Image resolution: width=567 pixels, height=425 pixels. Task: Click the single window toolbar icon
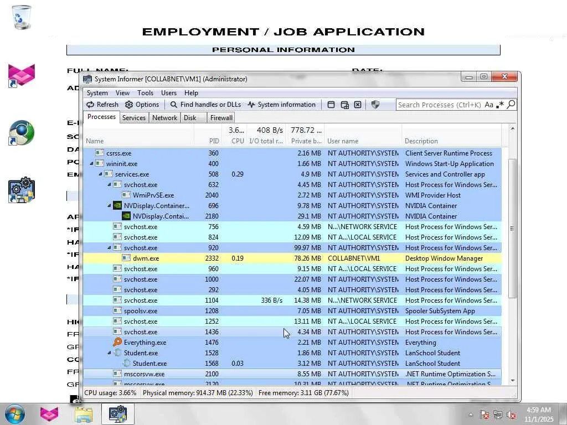pos(331,105)
